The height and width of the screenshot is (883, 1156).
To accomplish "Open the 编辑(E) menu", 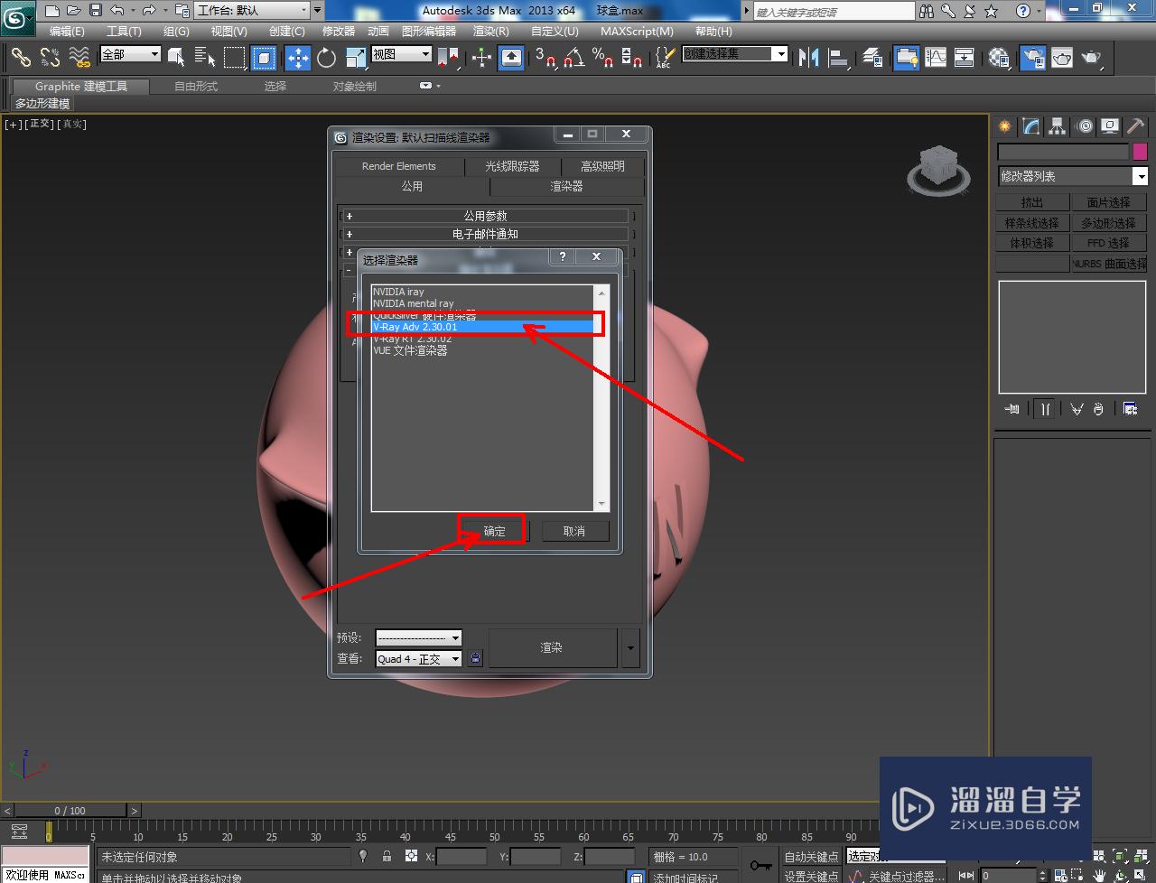I will point(67,31).
